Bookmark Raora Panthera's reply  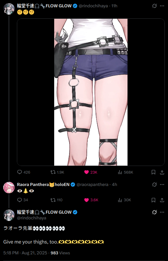pyautogui.click(x=153, y=200)
